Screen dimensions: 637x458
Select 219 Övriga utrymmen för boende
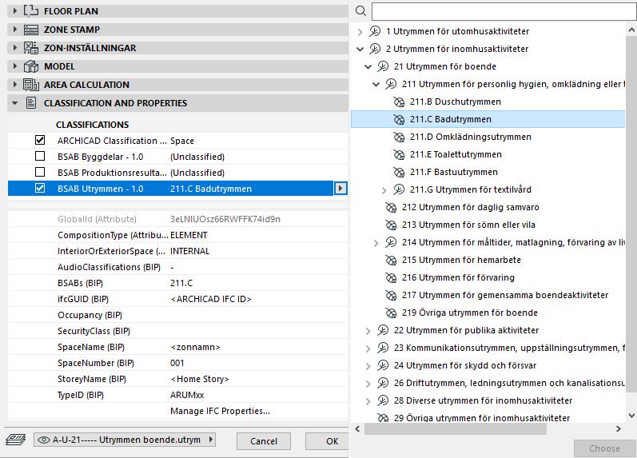[x=470, y=313]
